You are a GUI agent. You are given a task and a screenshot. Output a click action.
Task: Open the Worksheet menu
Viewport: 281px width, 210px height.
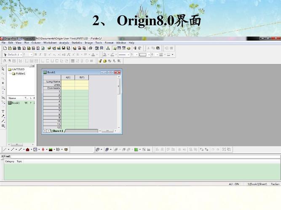click(50, 43)
